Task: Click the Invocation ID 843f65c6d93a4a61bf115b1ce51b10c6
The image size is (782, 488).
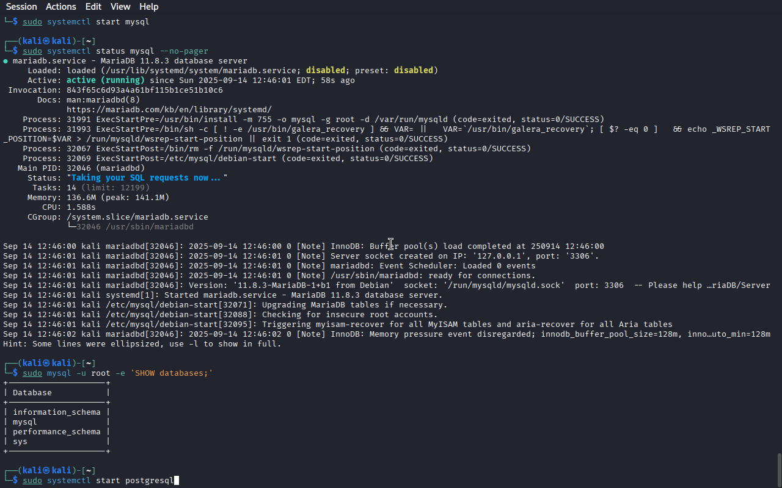Action: [x=145, y=90]
